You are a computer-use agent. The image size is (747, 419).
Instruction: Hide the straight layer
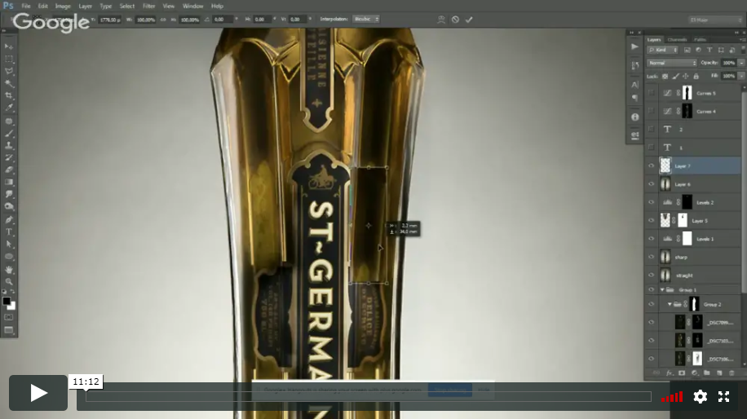(x=652, y=276)
